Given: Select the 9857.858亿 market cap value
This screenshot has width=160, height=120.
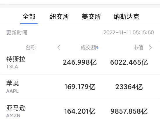Looking at the screenshot, I should tap(129, 111).
